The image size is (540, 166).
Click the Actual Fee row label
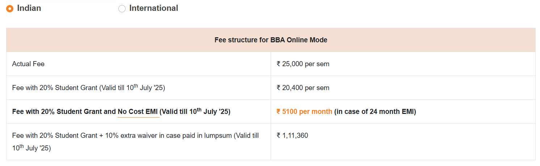(x=28, y=64)
